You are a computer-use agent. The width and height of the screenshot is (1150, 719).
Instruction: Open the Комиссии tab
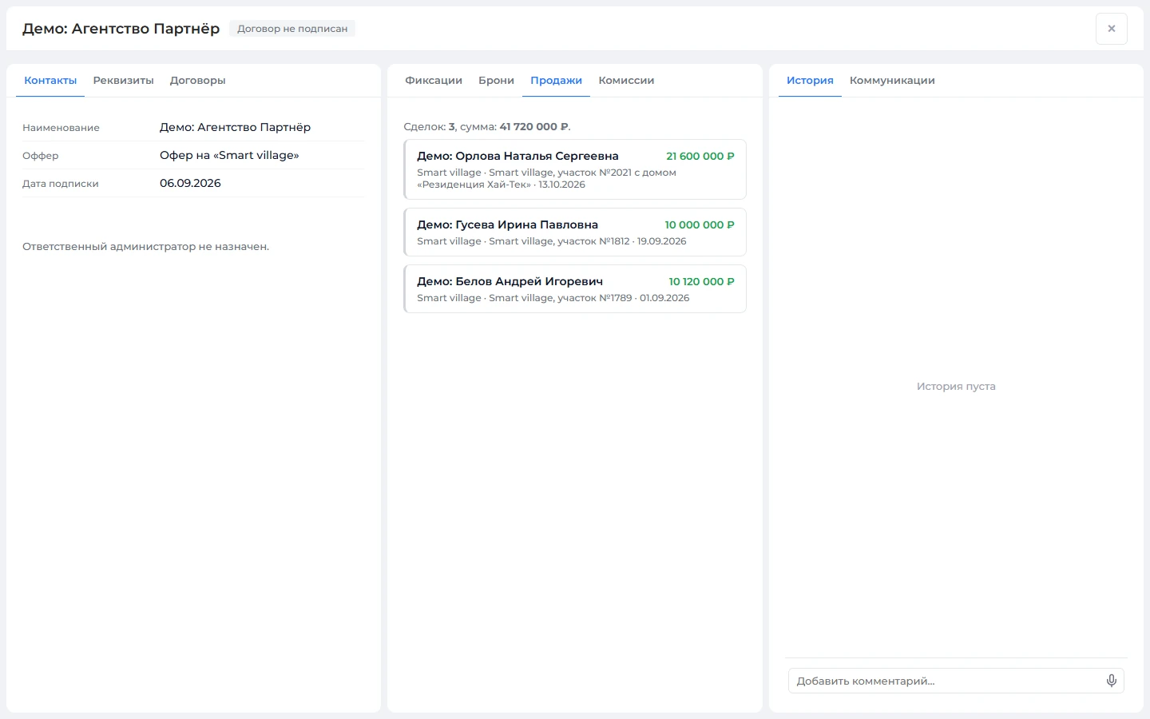tap(626, 81)
